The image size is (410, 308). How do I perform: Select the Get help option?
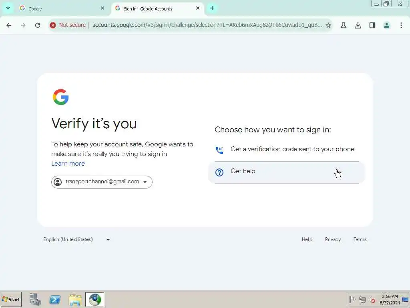[287, 172]
